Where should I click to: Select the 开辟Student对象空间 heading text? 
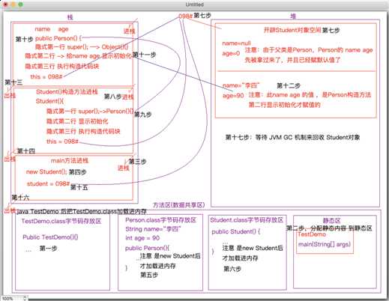point(292,30)
